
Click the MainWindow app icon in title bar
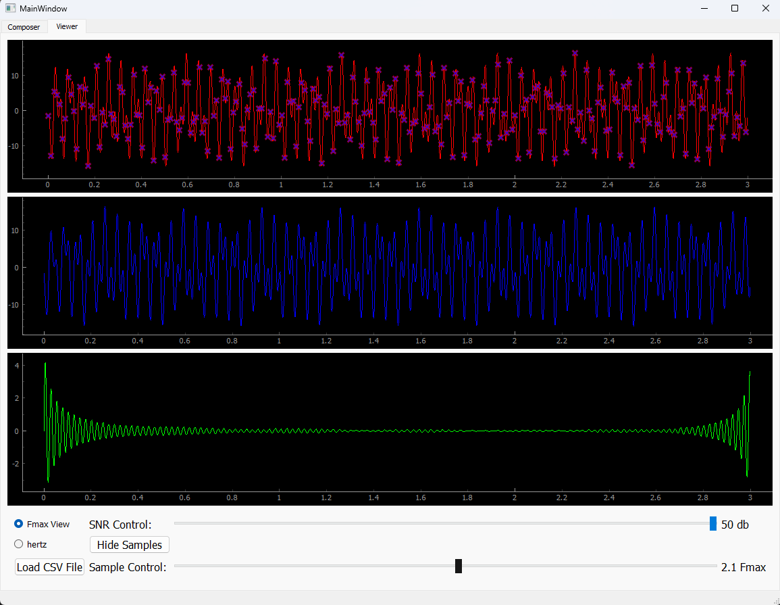(10, 9)
